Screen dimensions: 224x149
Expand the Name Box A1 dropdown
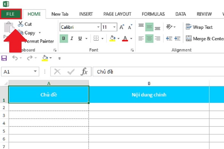pos(35,72)
